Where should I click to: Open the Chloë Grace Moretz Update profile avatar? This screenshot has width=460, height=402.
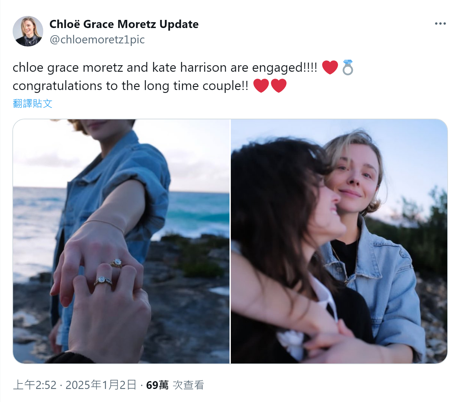tap(28, 31)
